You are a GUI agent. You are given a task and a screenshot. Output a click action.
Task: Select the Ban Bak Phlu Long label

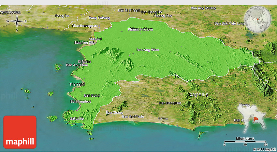point(229,23)
